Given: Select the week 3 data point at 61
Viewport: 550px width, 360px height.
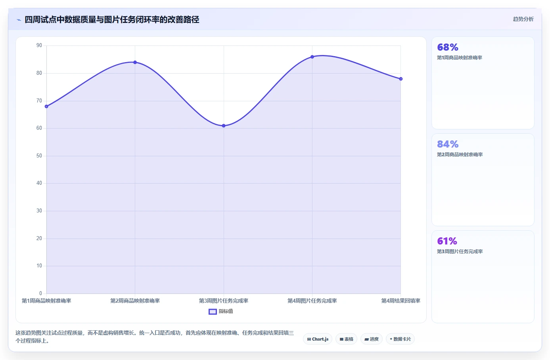Looking at the screenshot, I should click(224, 126).
